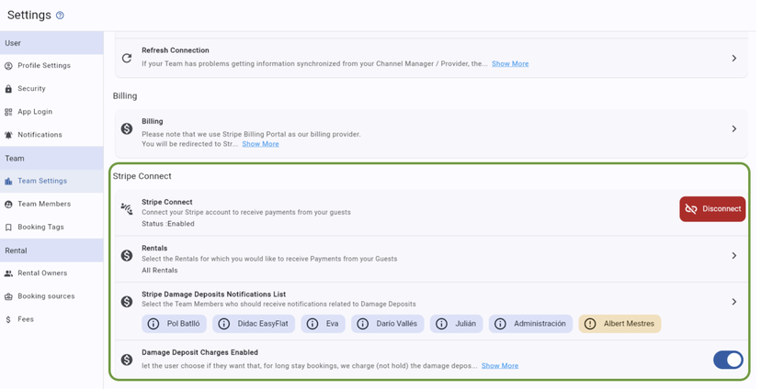Click Show More under Refresh Connection
Image resolution: width=761 pixels, height=389 pixels.
510,63
